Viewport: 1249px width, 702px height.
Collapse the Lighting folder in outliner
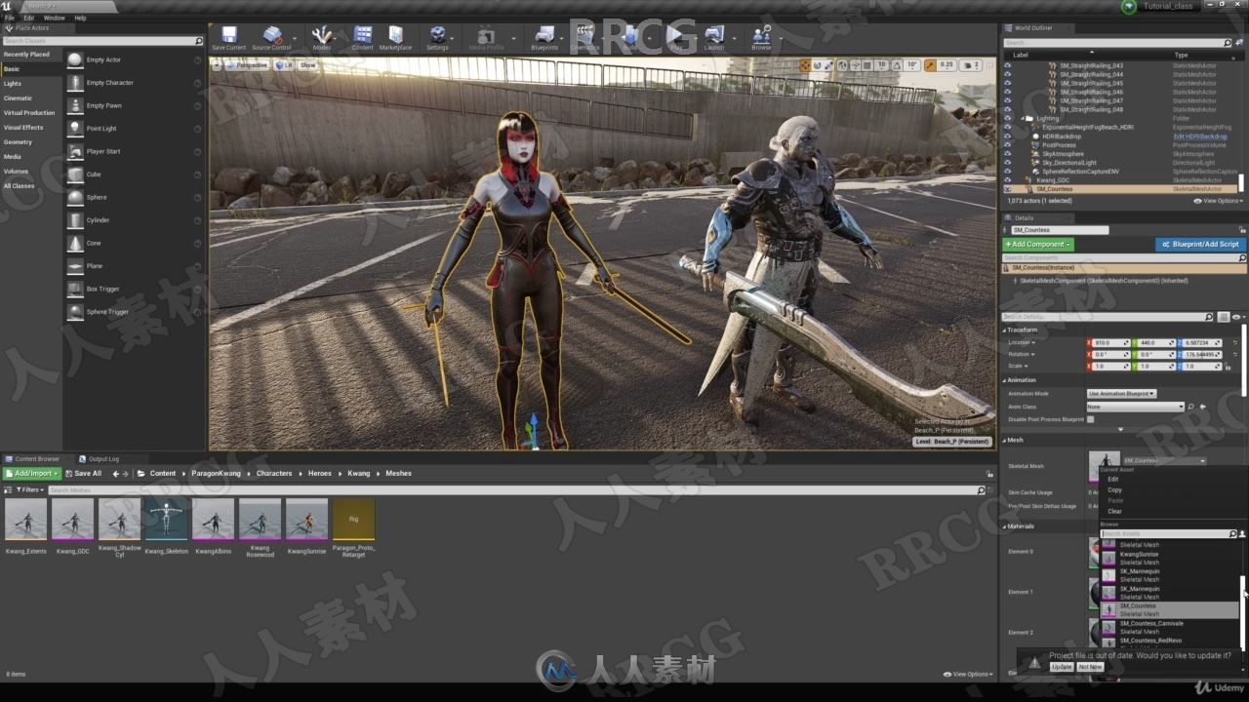(1024, 118)
